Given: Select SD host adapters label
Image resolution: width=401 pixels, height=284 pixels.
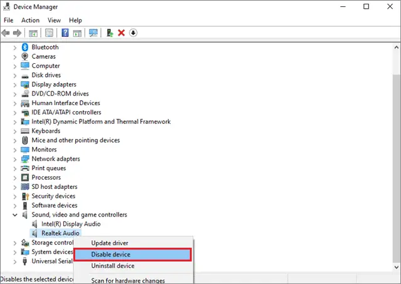Looking at the screenshot, I should coord(55,186).
